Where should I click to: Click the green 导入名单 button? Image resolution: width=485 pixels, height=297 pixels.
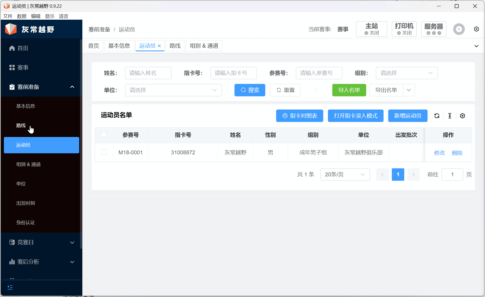[x=349, y=90]
